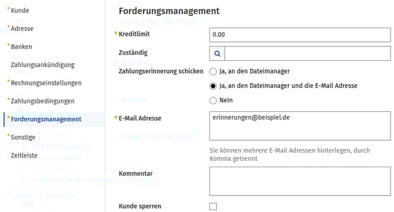Open the Banken section
The width and height of the screenshot is (394, 212).
21,47
